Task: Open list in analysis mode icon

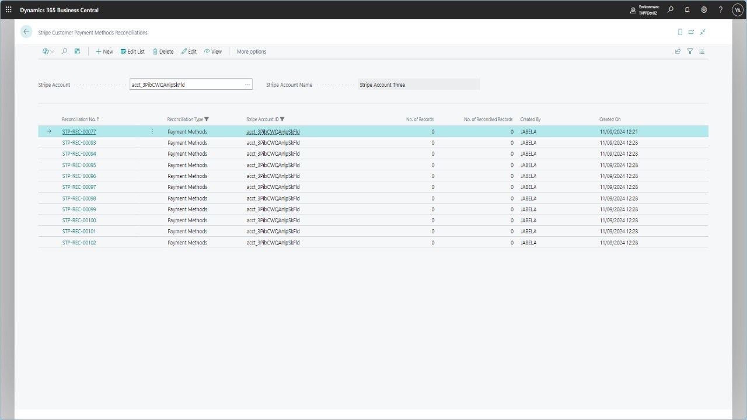Action: [77, 51]
